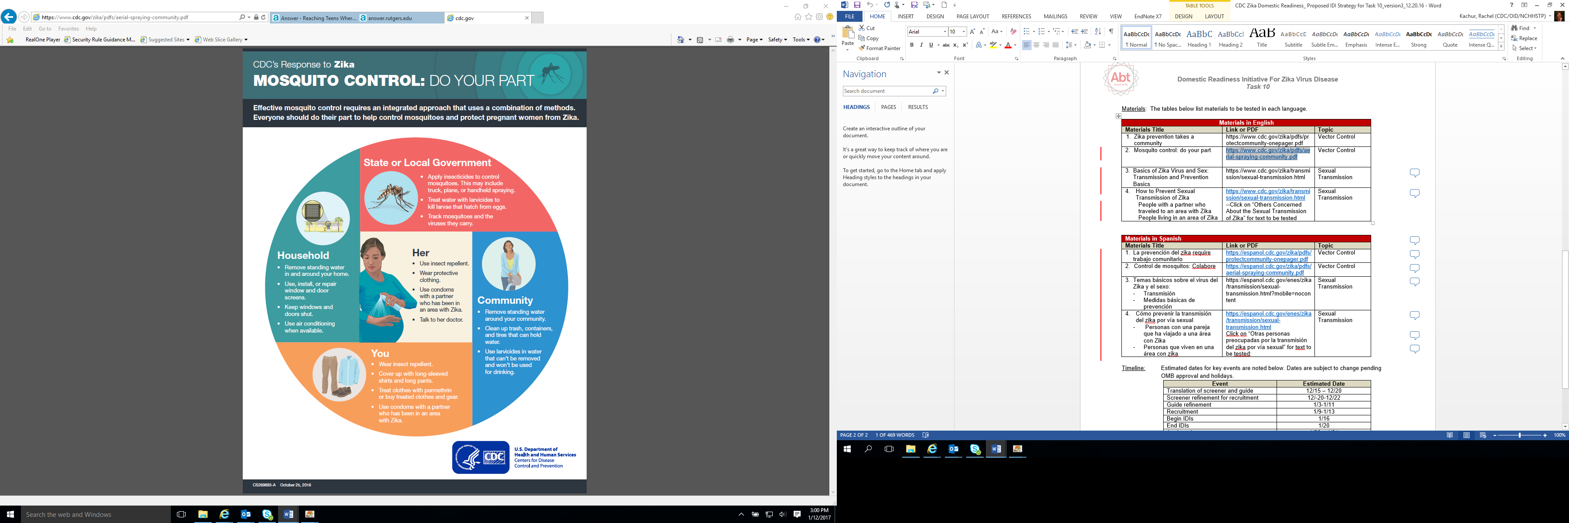Toggle italic formatting in Word ribbon
This screenshot has height=523, width=1569.
(x=921, y=45)
